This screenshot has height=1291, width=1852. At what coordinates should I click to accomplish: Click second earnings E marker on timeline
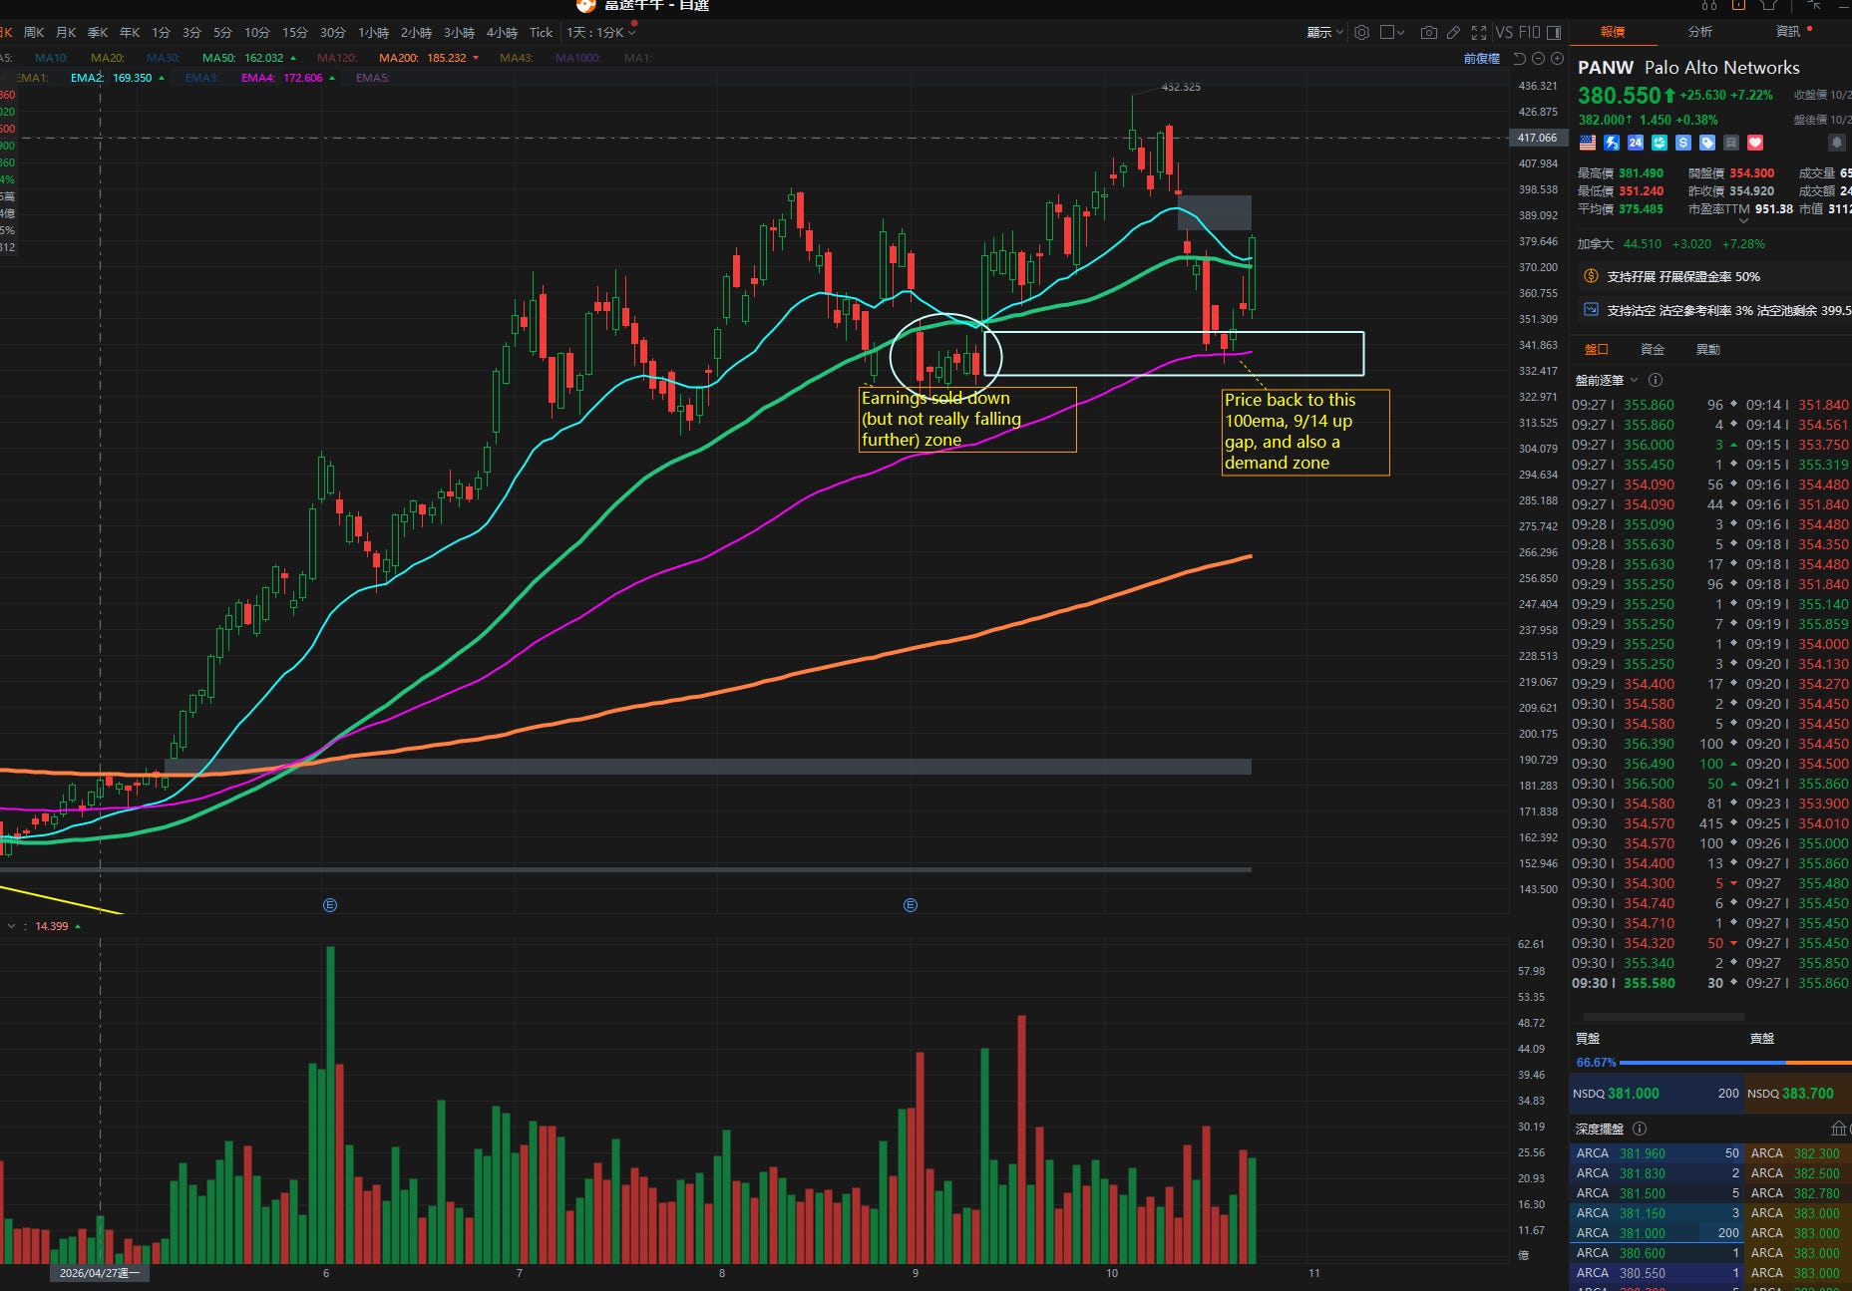point(910,905)
